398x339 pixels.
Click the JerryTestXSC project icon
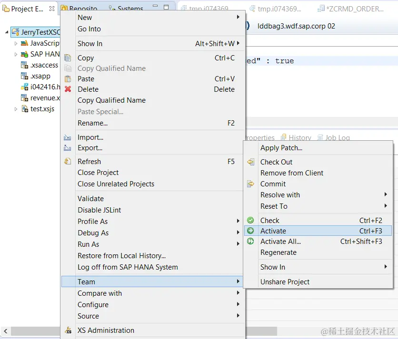16,32
